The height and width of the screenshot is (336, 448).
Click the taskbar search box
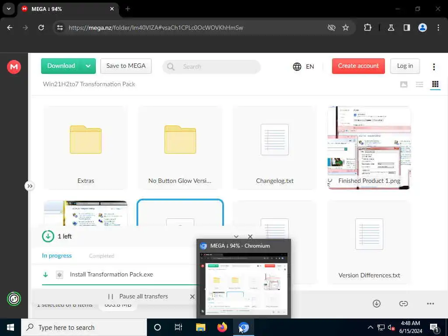point(84,327)
